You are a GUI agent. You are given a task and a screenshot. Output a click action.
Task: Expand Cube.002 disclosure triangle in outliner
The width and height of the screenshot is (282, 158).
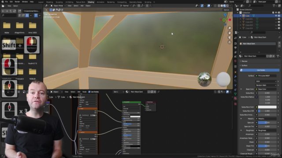[x=241, y=22]
